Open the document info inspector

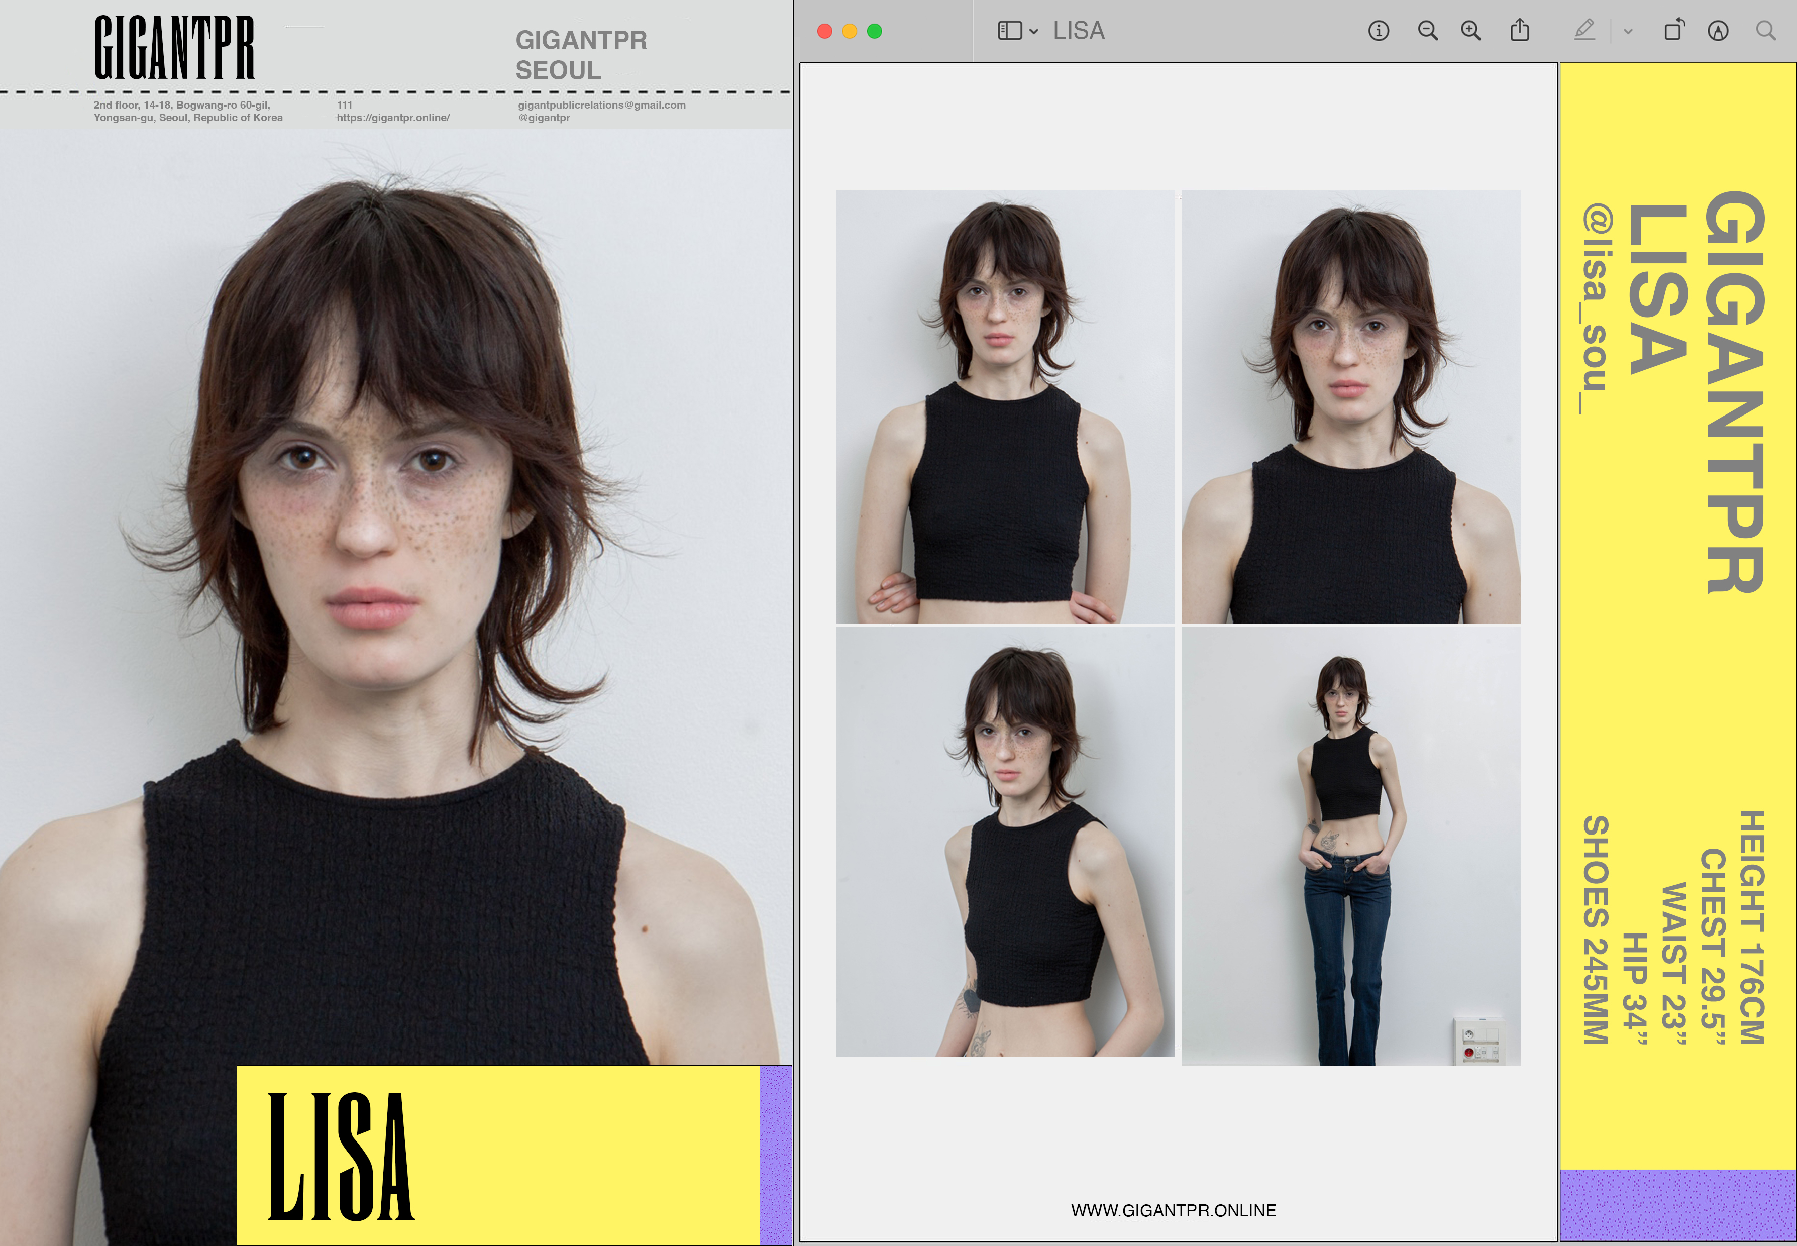point(1378,31)
